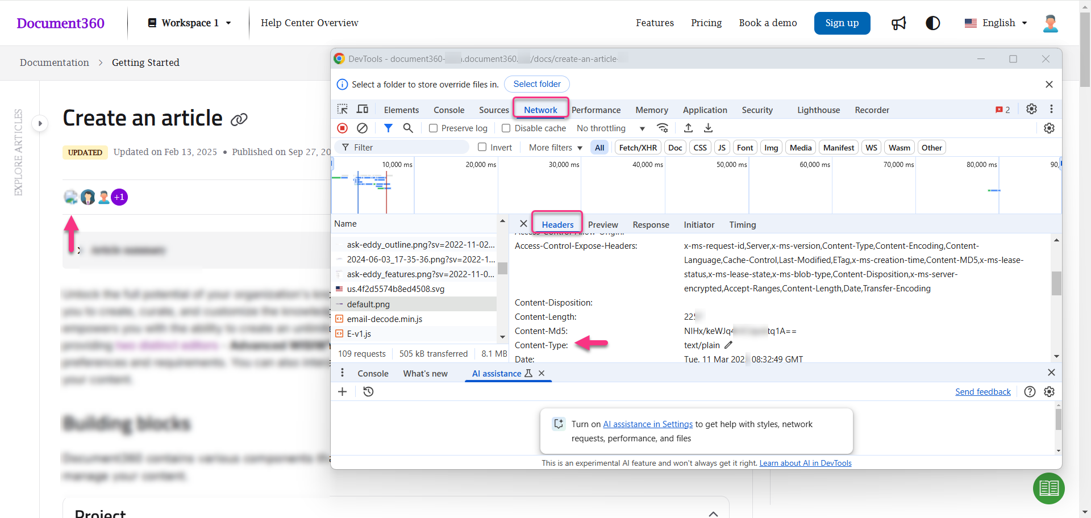Viewport: 1091px width, 518px height.
Task: Open AI assistance help question icon
Action: click(1030, 391)
